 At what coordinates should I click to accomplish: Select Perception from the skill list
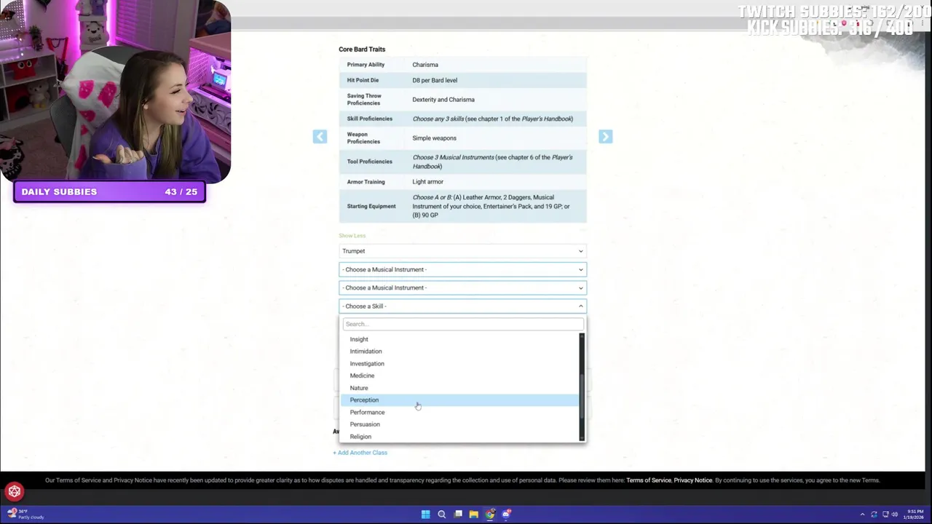click(x=459, y=400)
